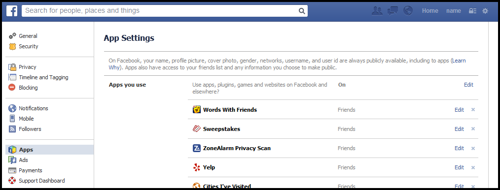The width and height of the screenshot is (500, 190).
Task: Open the Facebook logo home icon
Action: 12,11
